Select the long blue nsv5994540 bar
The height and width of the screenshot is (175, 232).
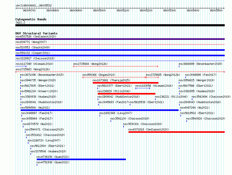coord(100,110)
